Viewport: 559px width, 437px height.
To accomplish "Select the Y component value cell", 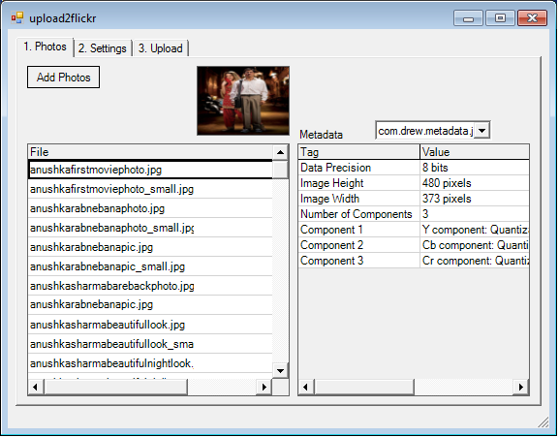I will [475, 230].
